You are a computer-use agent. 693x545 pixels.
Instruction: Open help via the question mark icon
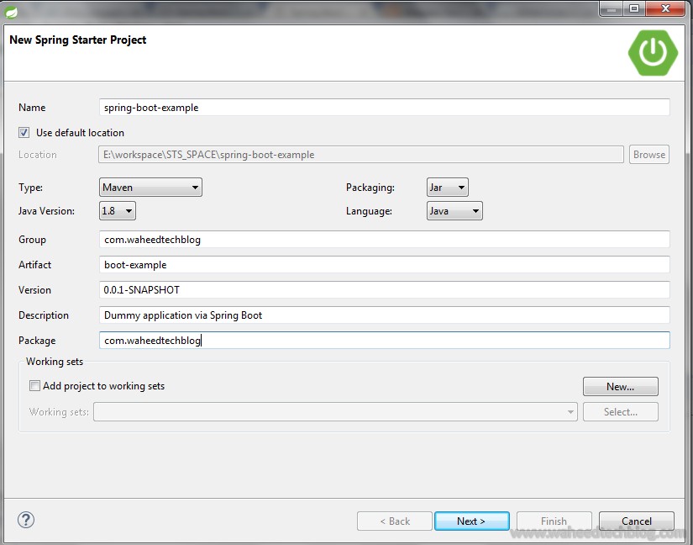click(x=25, y=520)
